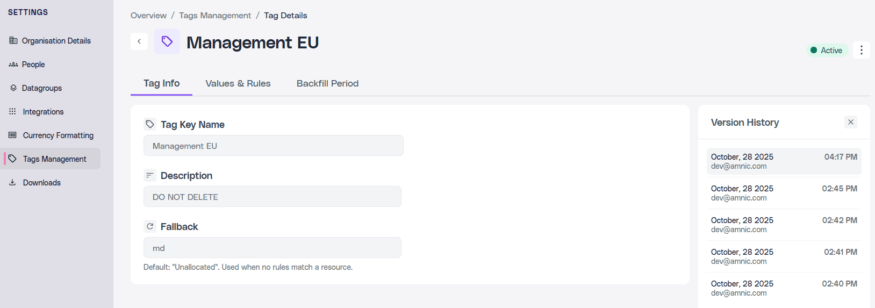The height and width of the screenshot is (308, 875).
Task: Close the Version History panel
Action: tap(850, 122)
